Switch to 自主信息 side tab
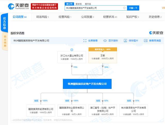The width and height of the screenshot is (165, 125). pos(5,41)
